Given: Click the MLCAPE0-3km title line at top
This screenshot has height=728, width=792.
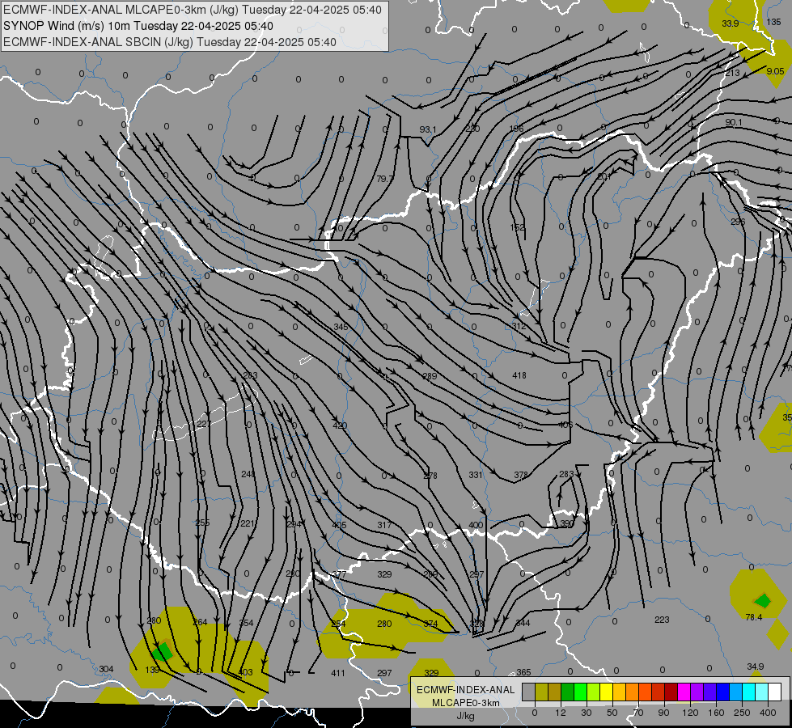Looking at the screenshot, I should point(192,10).
